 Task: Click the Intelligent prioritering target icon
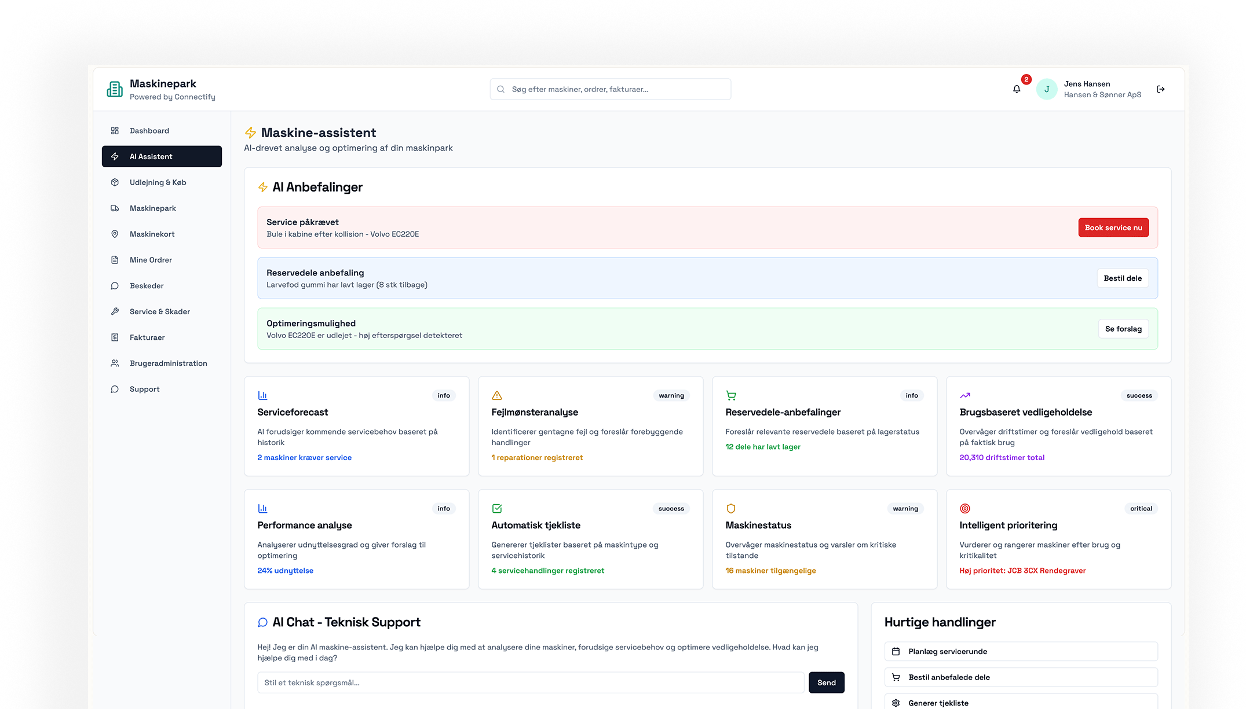[x=964, y=508]
